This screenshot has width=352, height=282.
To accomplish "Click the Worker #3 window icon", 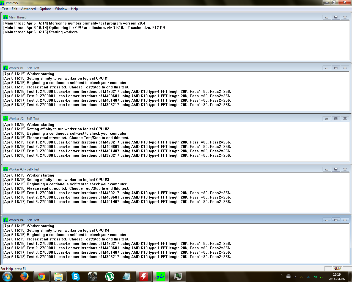I will click(x=5, y=169).
